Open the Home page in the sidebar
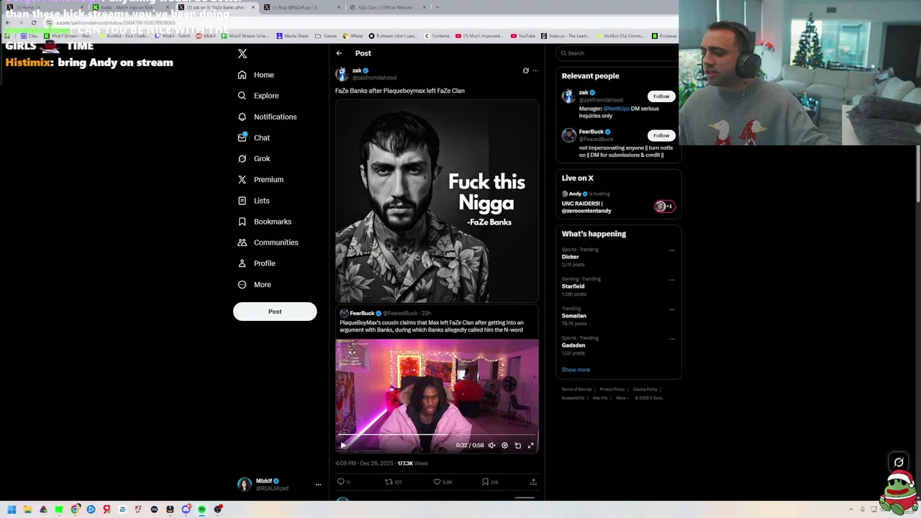 click(256, 75)
